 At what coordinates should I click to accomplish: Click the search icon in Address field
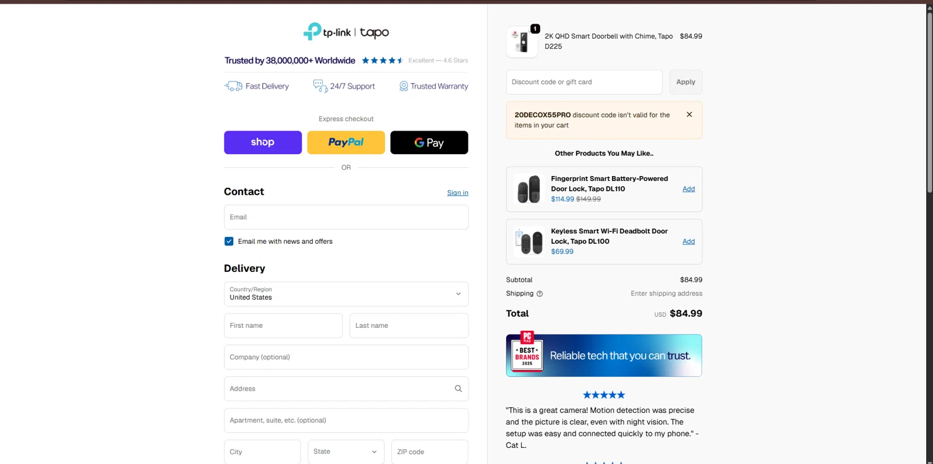pyautogui.click(x=458, y=389)
